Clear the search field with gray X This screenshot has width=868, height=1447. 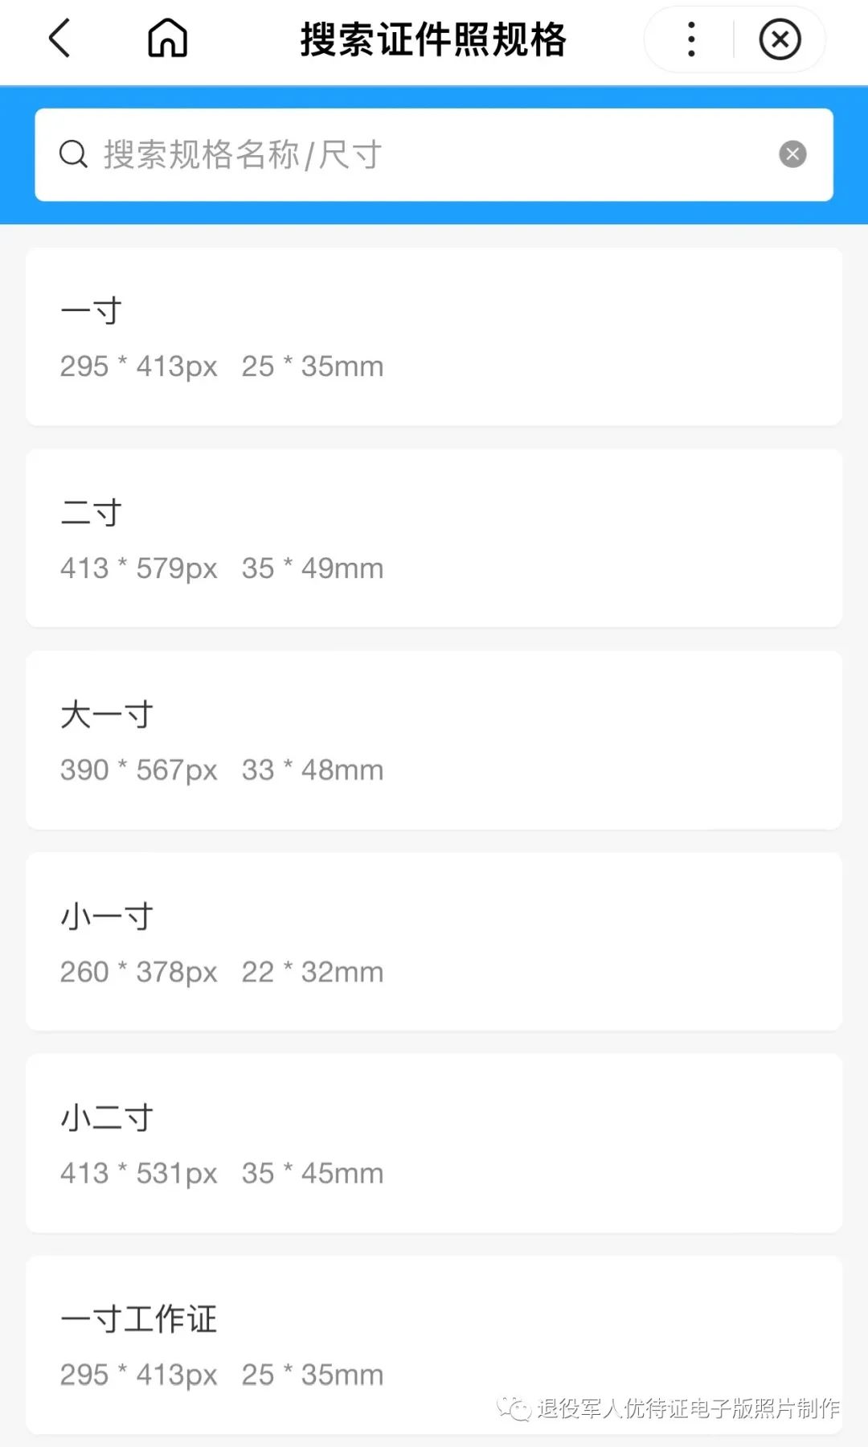tap(792, 154)
